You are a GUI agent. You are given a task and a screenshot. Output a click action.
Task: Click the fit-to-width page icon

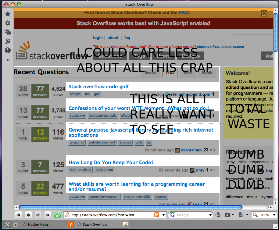(218, 215)
